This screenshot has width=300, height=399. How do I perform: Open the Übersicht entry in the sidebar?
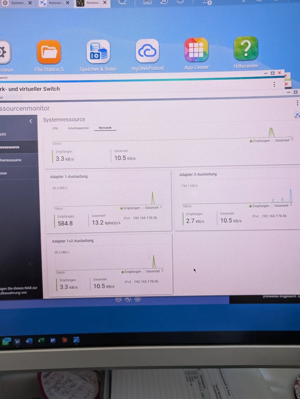pyautogui.click(x=19, y=134)
